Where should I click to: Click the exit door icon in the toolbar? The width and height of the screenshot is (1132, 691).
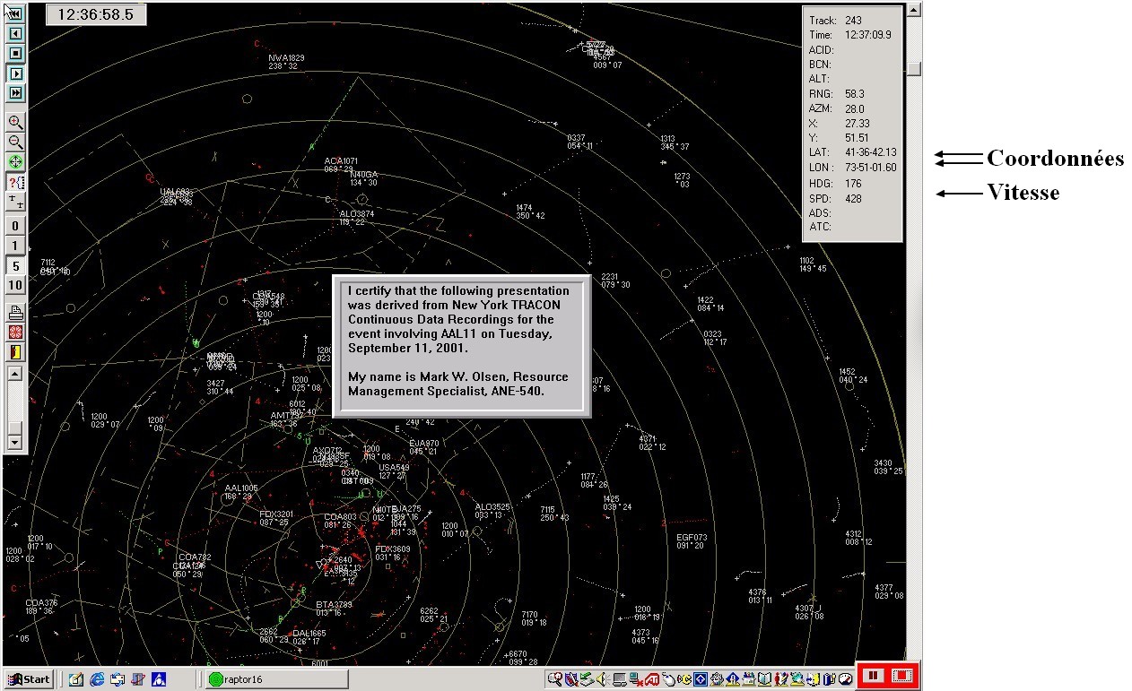15,352
